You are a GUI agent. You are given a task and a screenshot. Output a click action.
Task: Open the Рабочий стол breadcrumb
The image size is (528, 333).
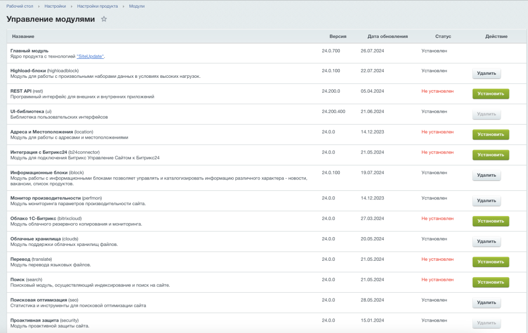pos(20,6)
